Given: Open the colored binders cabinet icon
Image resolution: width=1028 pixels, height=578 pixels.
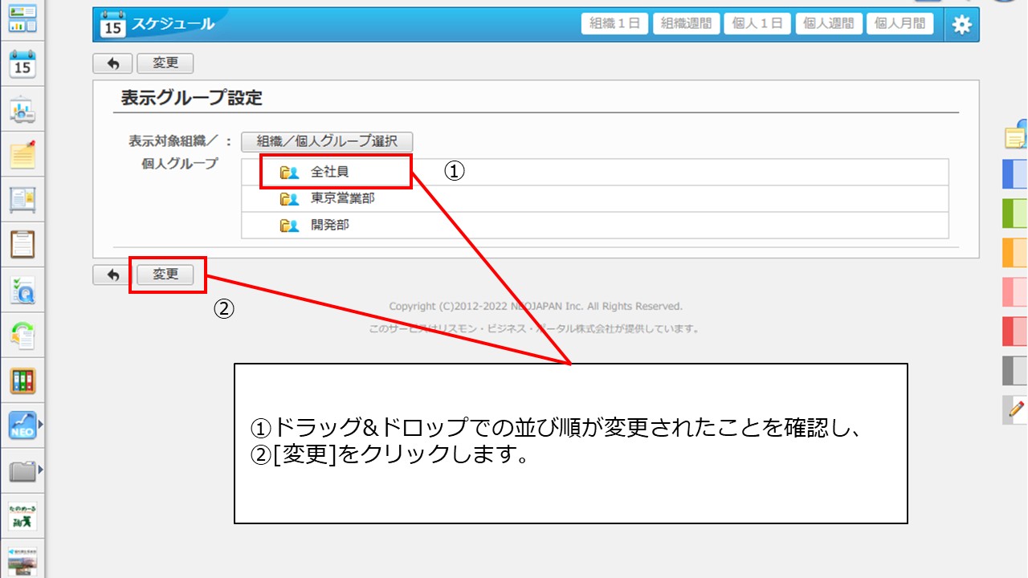Looking at the screenshot, I should tap(22, 381).
